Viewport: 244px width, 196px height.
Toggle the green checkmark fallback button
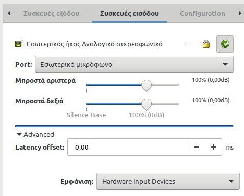point(225,44)
